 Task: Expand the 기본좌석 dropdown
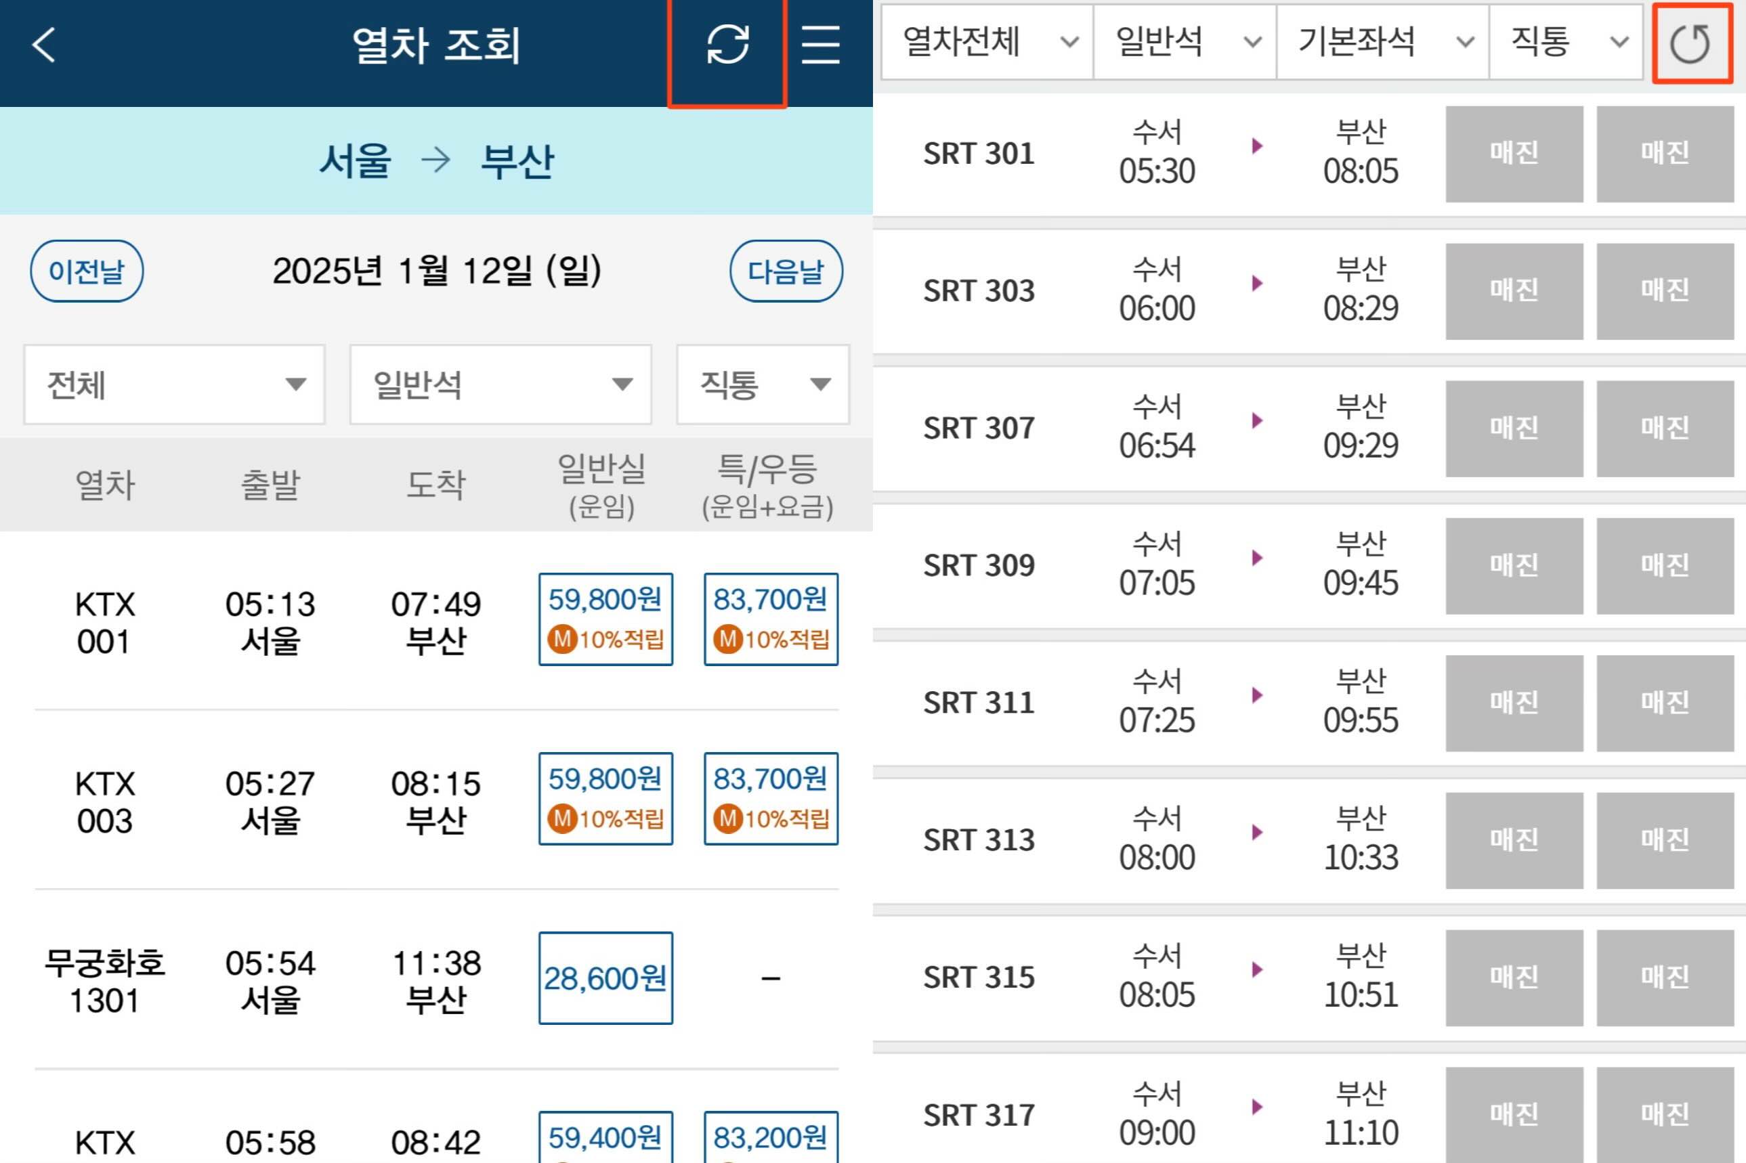pos(1383,41)
